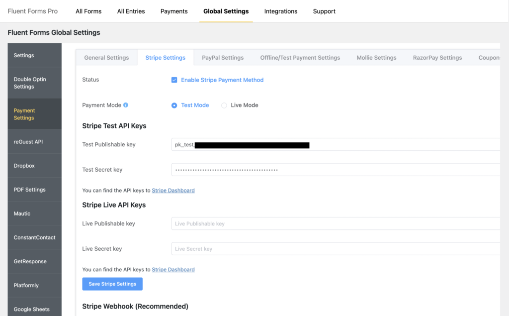Open the Mollie Settings tab
The image size is (509, 316).
click(376, 58)
